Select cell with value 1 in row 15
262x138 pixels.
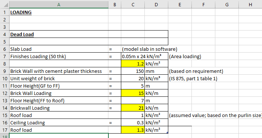133,115
